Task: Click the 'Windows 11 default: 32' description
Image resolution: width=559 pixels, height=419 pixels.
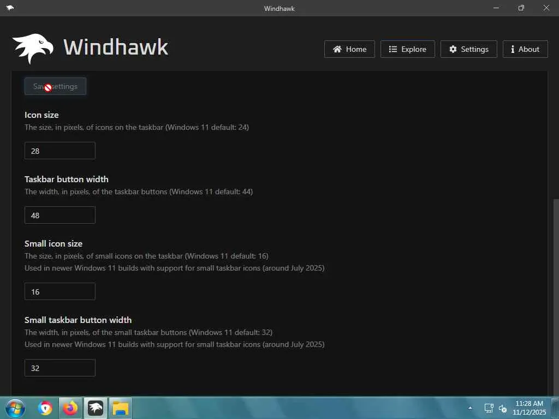Action: [148, 332]
